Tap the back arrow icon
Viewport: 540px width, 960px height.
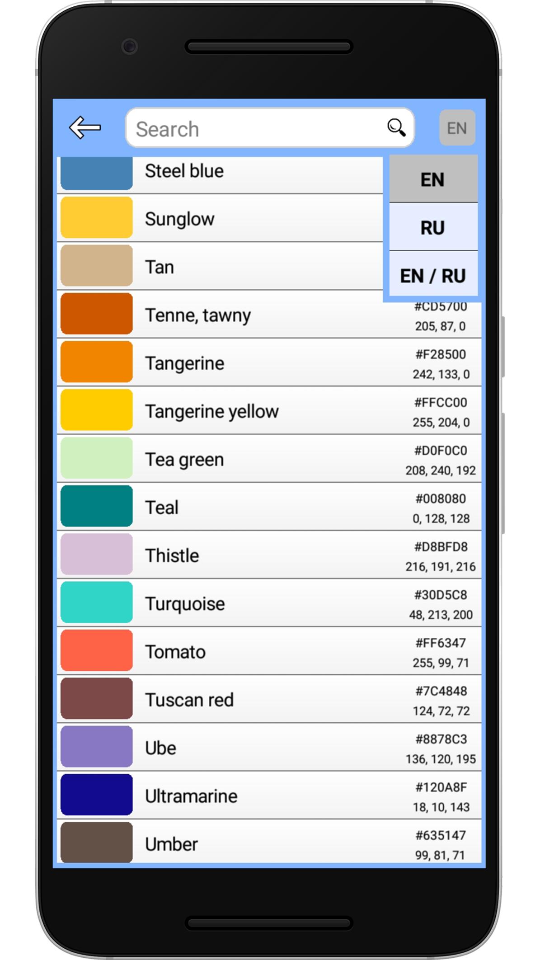[x=85, y=127]
